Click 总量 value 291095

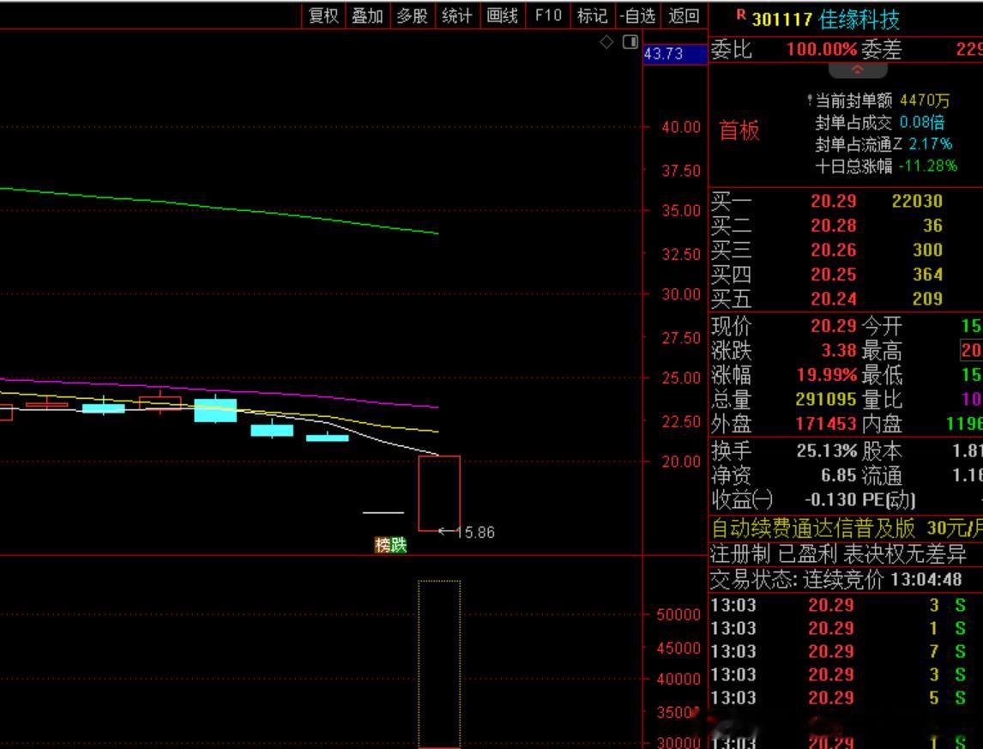tap(826, 399)
